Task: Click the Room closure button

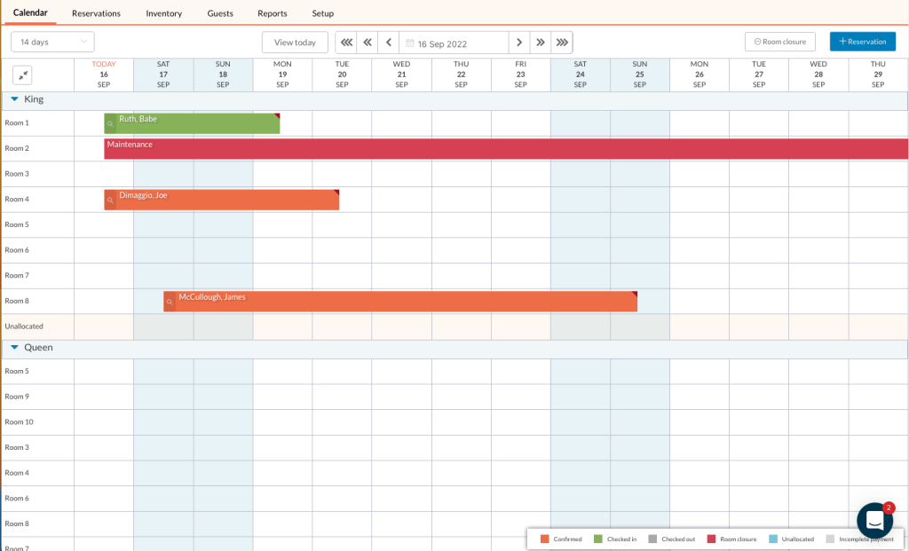Action: (x=779, y=41)
